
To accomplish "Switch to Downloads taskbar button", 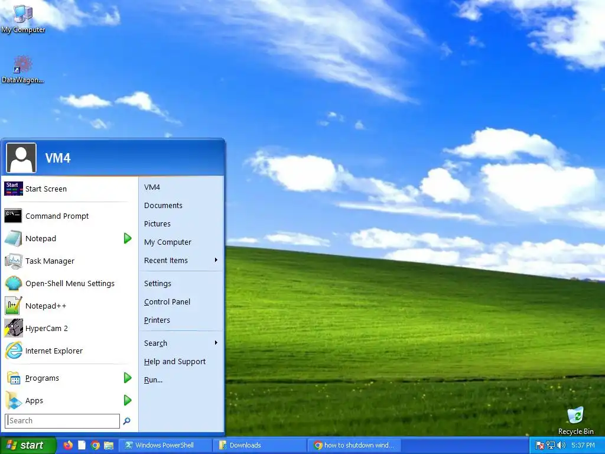I will tap(260, 445).
